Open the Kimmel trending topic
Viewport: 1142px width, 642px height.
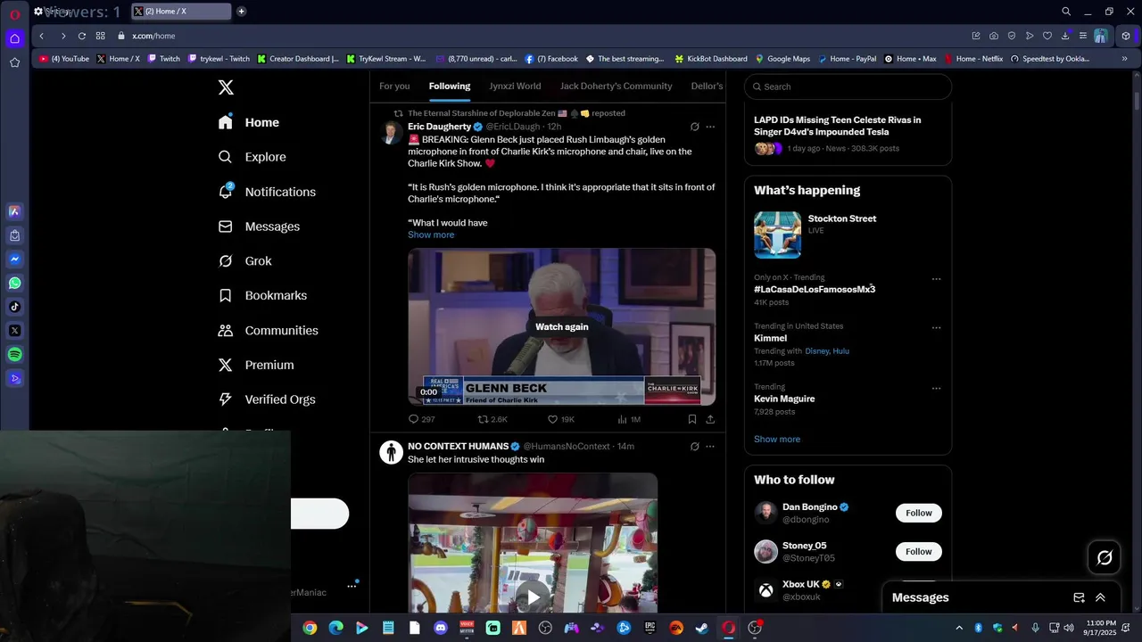point(771,338)
